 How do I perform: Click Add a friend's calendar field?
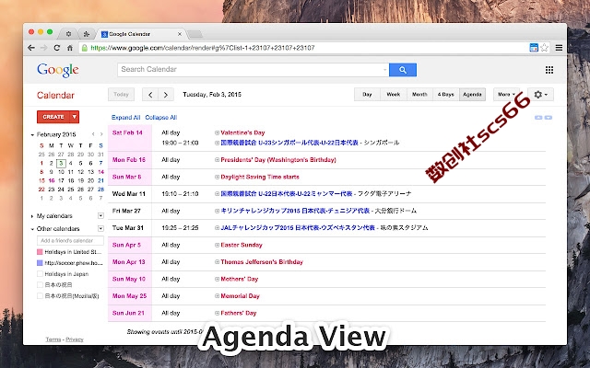[70, 241]
